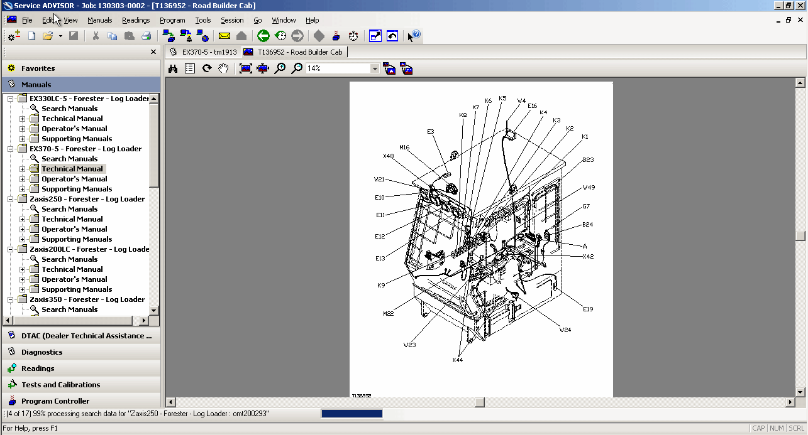Open the Manuals menu
The height and width of the screenshot is (435, 808).
pos(99,20)
